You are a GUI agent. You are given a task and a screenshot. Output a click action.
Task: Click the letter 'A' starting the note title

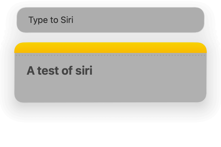30,71
